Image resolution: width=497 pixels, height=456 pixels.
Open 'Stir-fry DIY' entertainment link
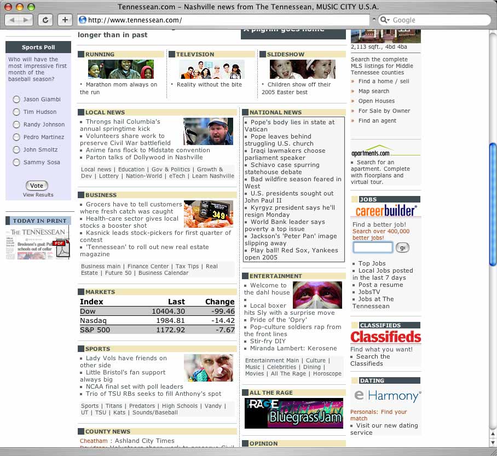(x=268, y=341)
